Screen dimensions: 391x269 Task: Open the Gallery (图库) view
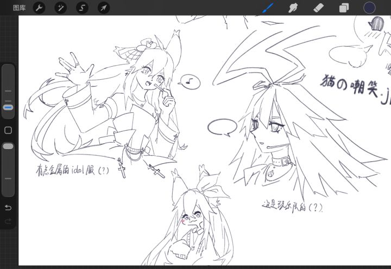[19, 8]
